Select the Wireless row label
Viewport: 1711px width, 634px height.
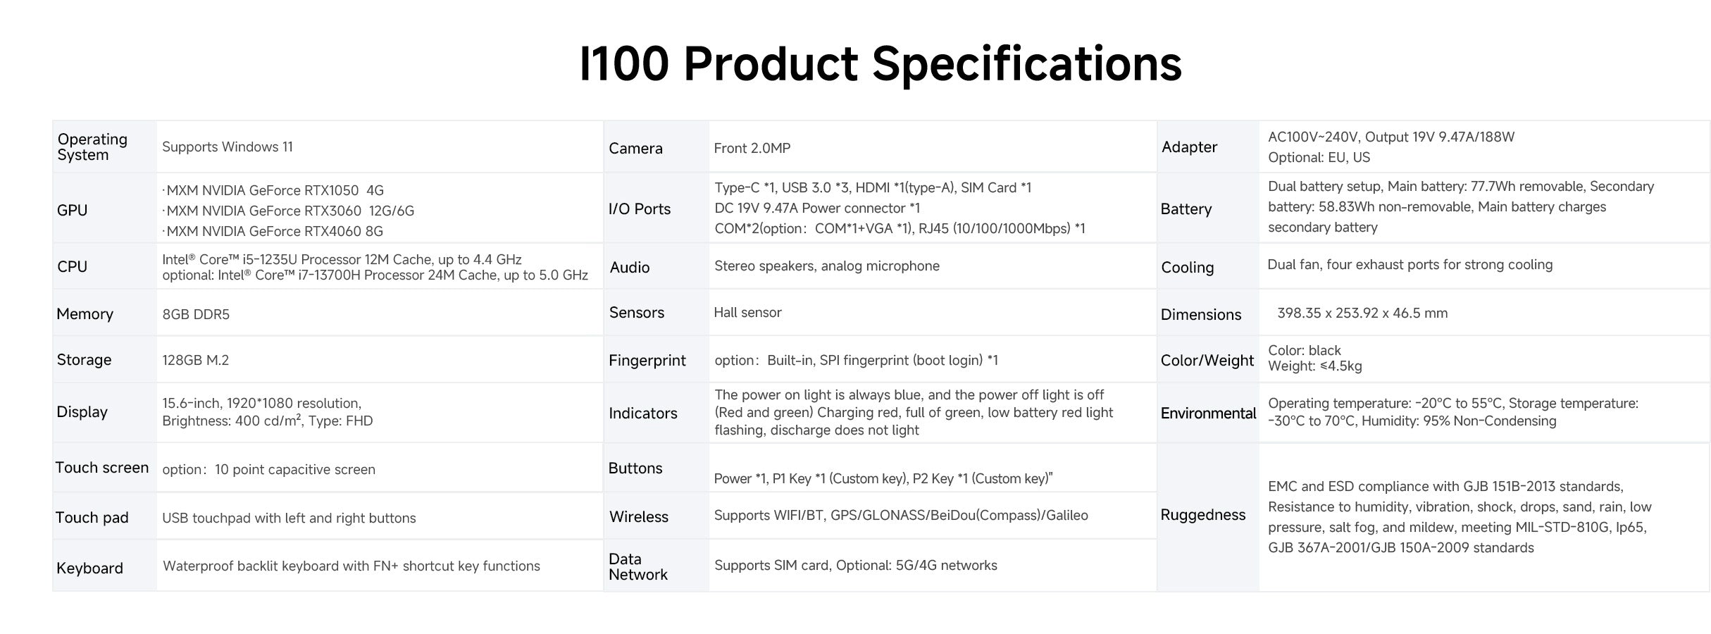(638, 517)
